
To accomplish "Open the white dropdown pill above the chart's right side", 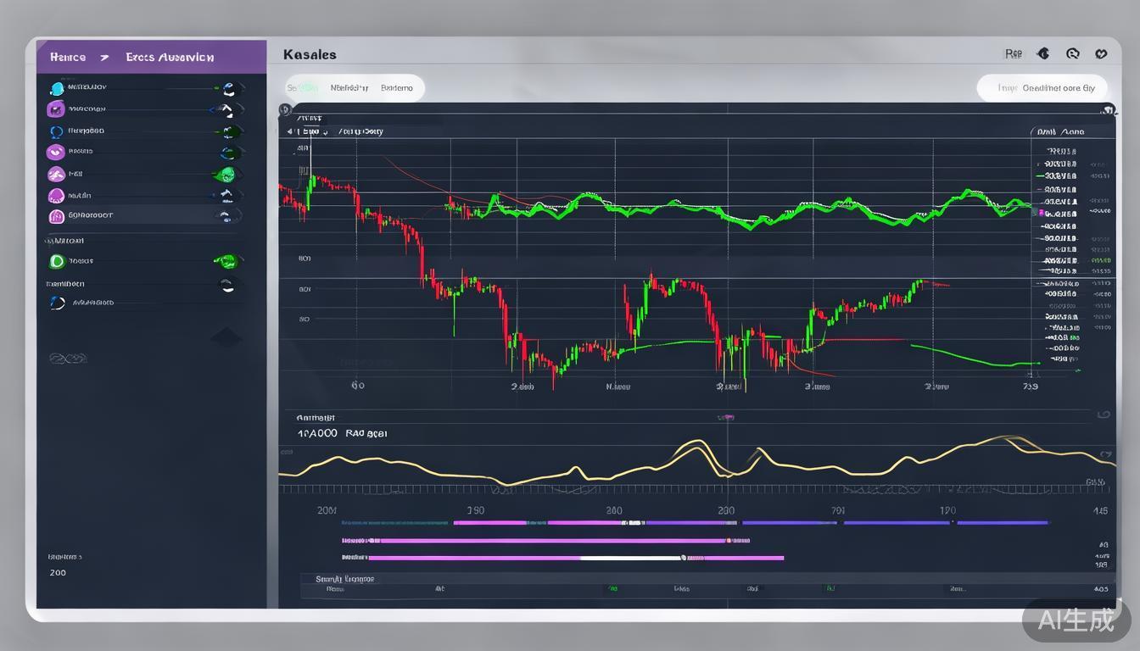I will coord(1045,88).
